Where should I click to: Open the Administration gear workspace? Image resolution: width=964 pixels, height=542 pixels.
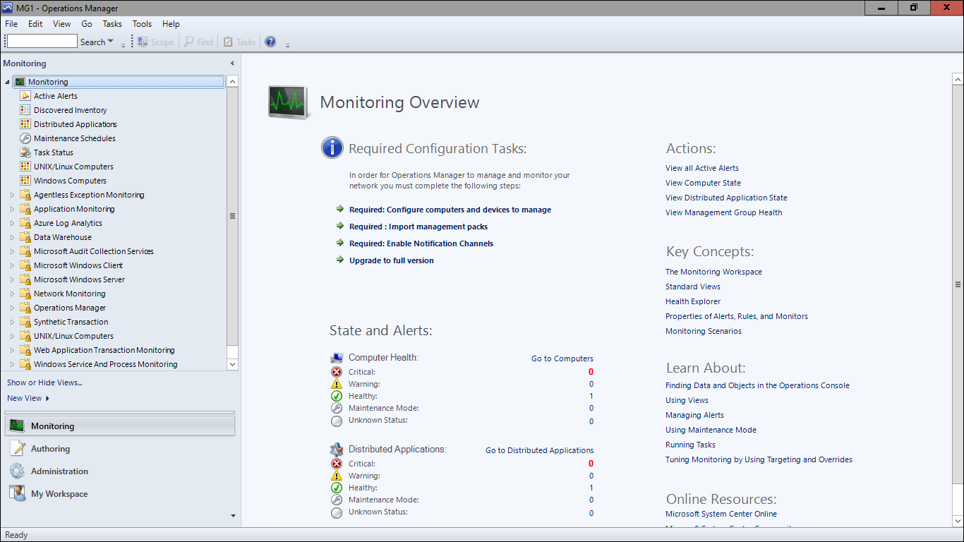(18, 471)
